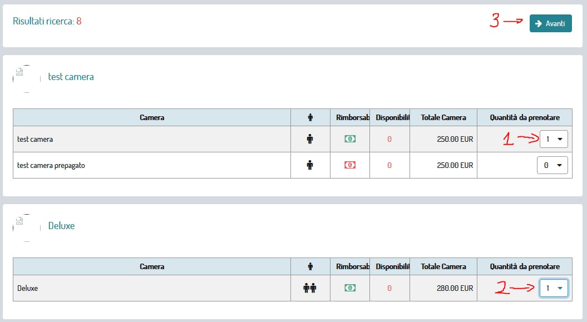This screenshot has width=587, height=322.
Task: Open the test camera room title link
Action: click(x=71, y=77)
